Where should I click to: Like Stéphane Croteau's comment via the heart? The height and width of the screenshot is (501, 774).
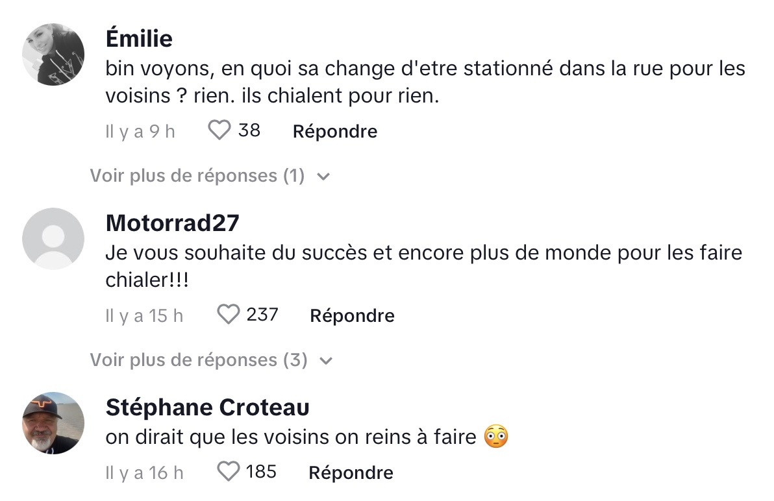pyautogui.click(x=229, y=471)
